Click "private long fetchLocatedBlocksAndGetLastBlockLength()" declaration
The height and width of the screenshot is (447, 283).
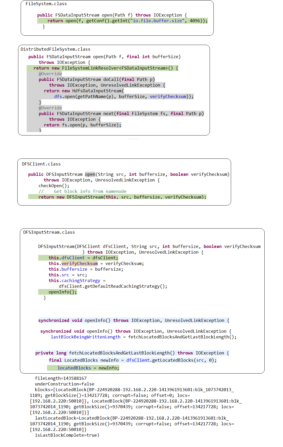(x=132, y=353)
